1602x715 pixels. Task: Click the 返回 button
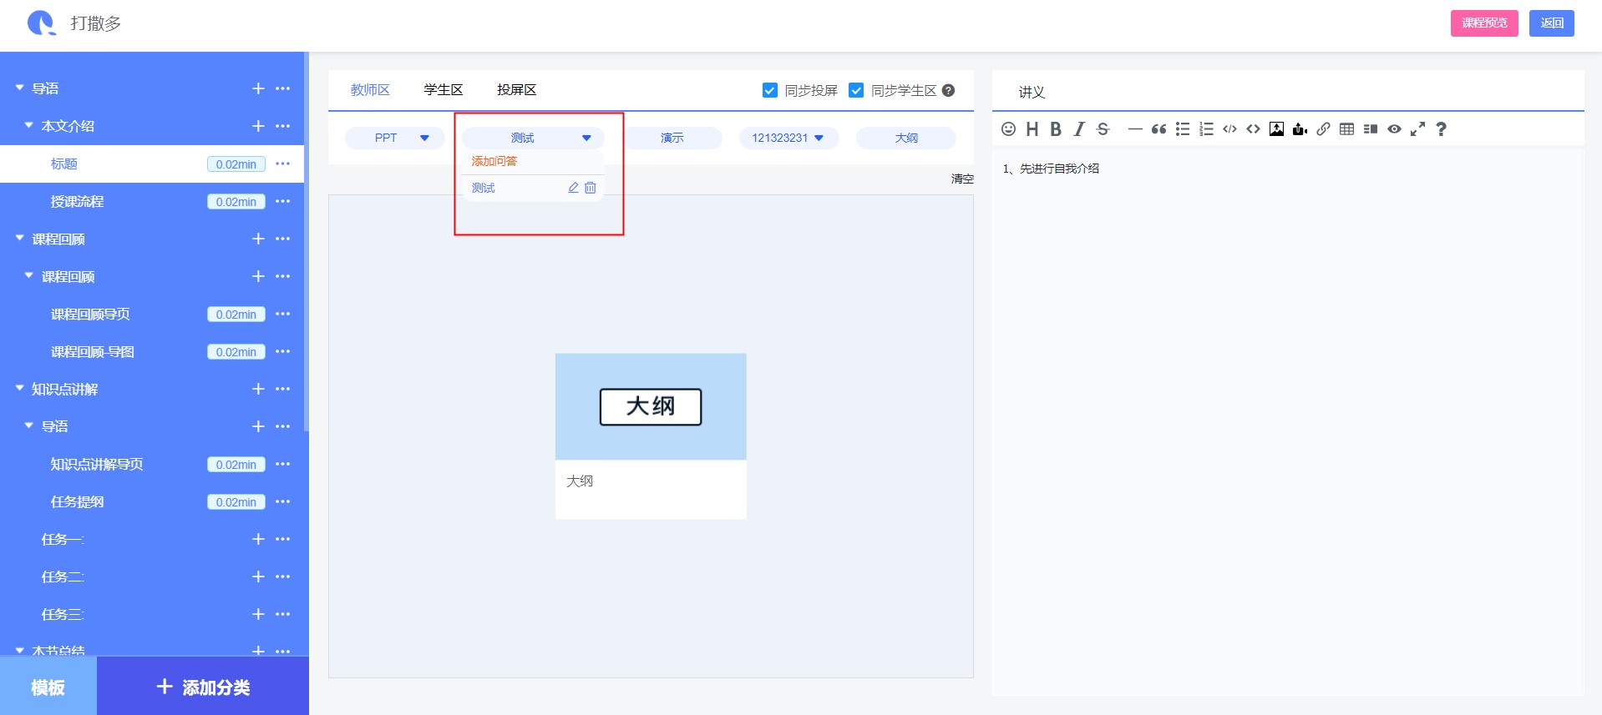tap(1552, 23)
